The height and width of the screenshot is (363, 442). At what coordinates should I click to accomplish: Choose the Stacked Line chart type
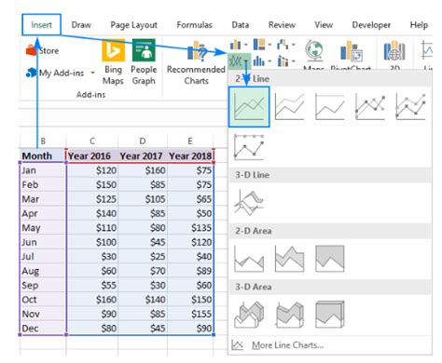point(289,107)
